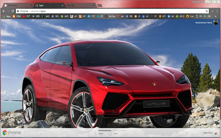Viewport: 221px width, 138px height.
Task: Open the Cdo bookmark
Action: (x=190, y=16)
